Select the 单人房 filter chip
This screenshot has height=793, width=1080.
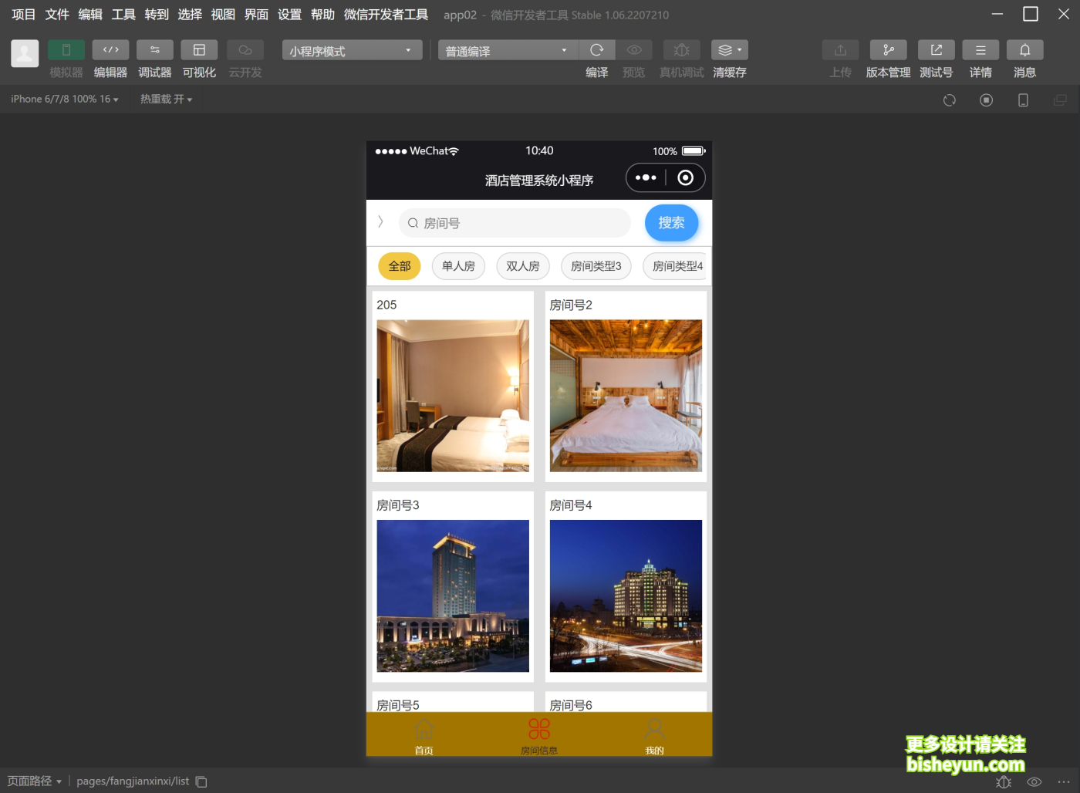point(458,266)
